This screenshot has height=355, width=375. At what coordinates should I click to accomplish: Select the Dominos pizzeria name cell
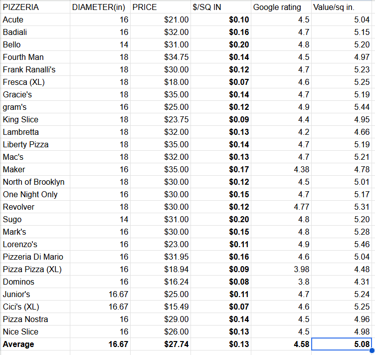pos(35,282)
